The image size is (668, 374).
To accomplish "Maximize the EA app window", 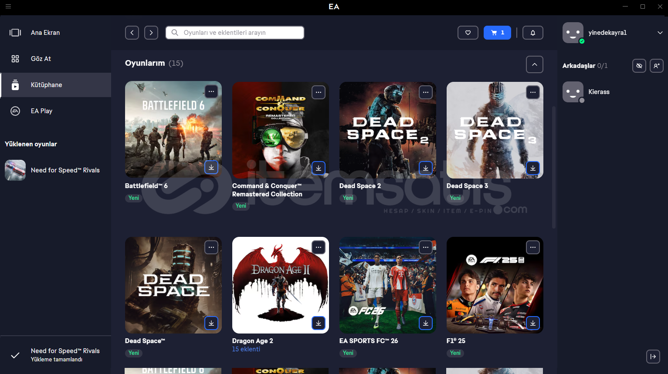I will coord(643,7).
